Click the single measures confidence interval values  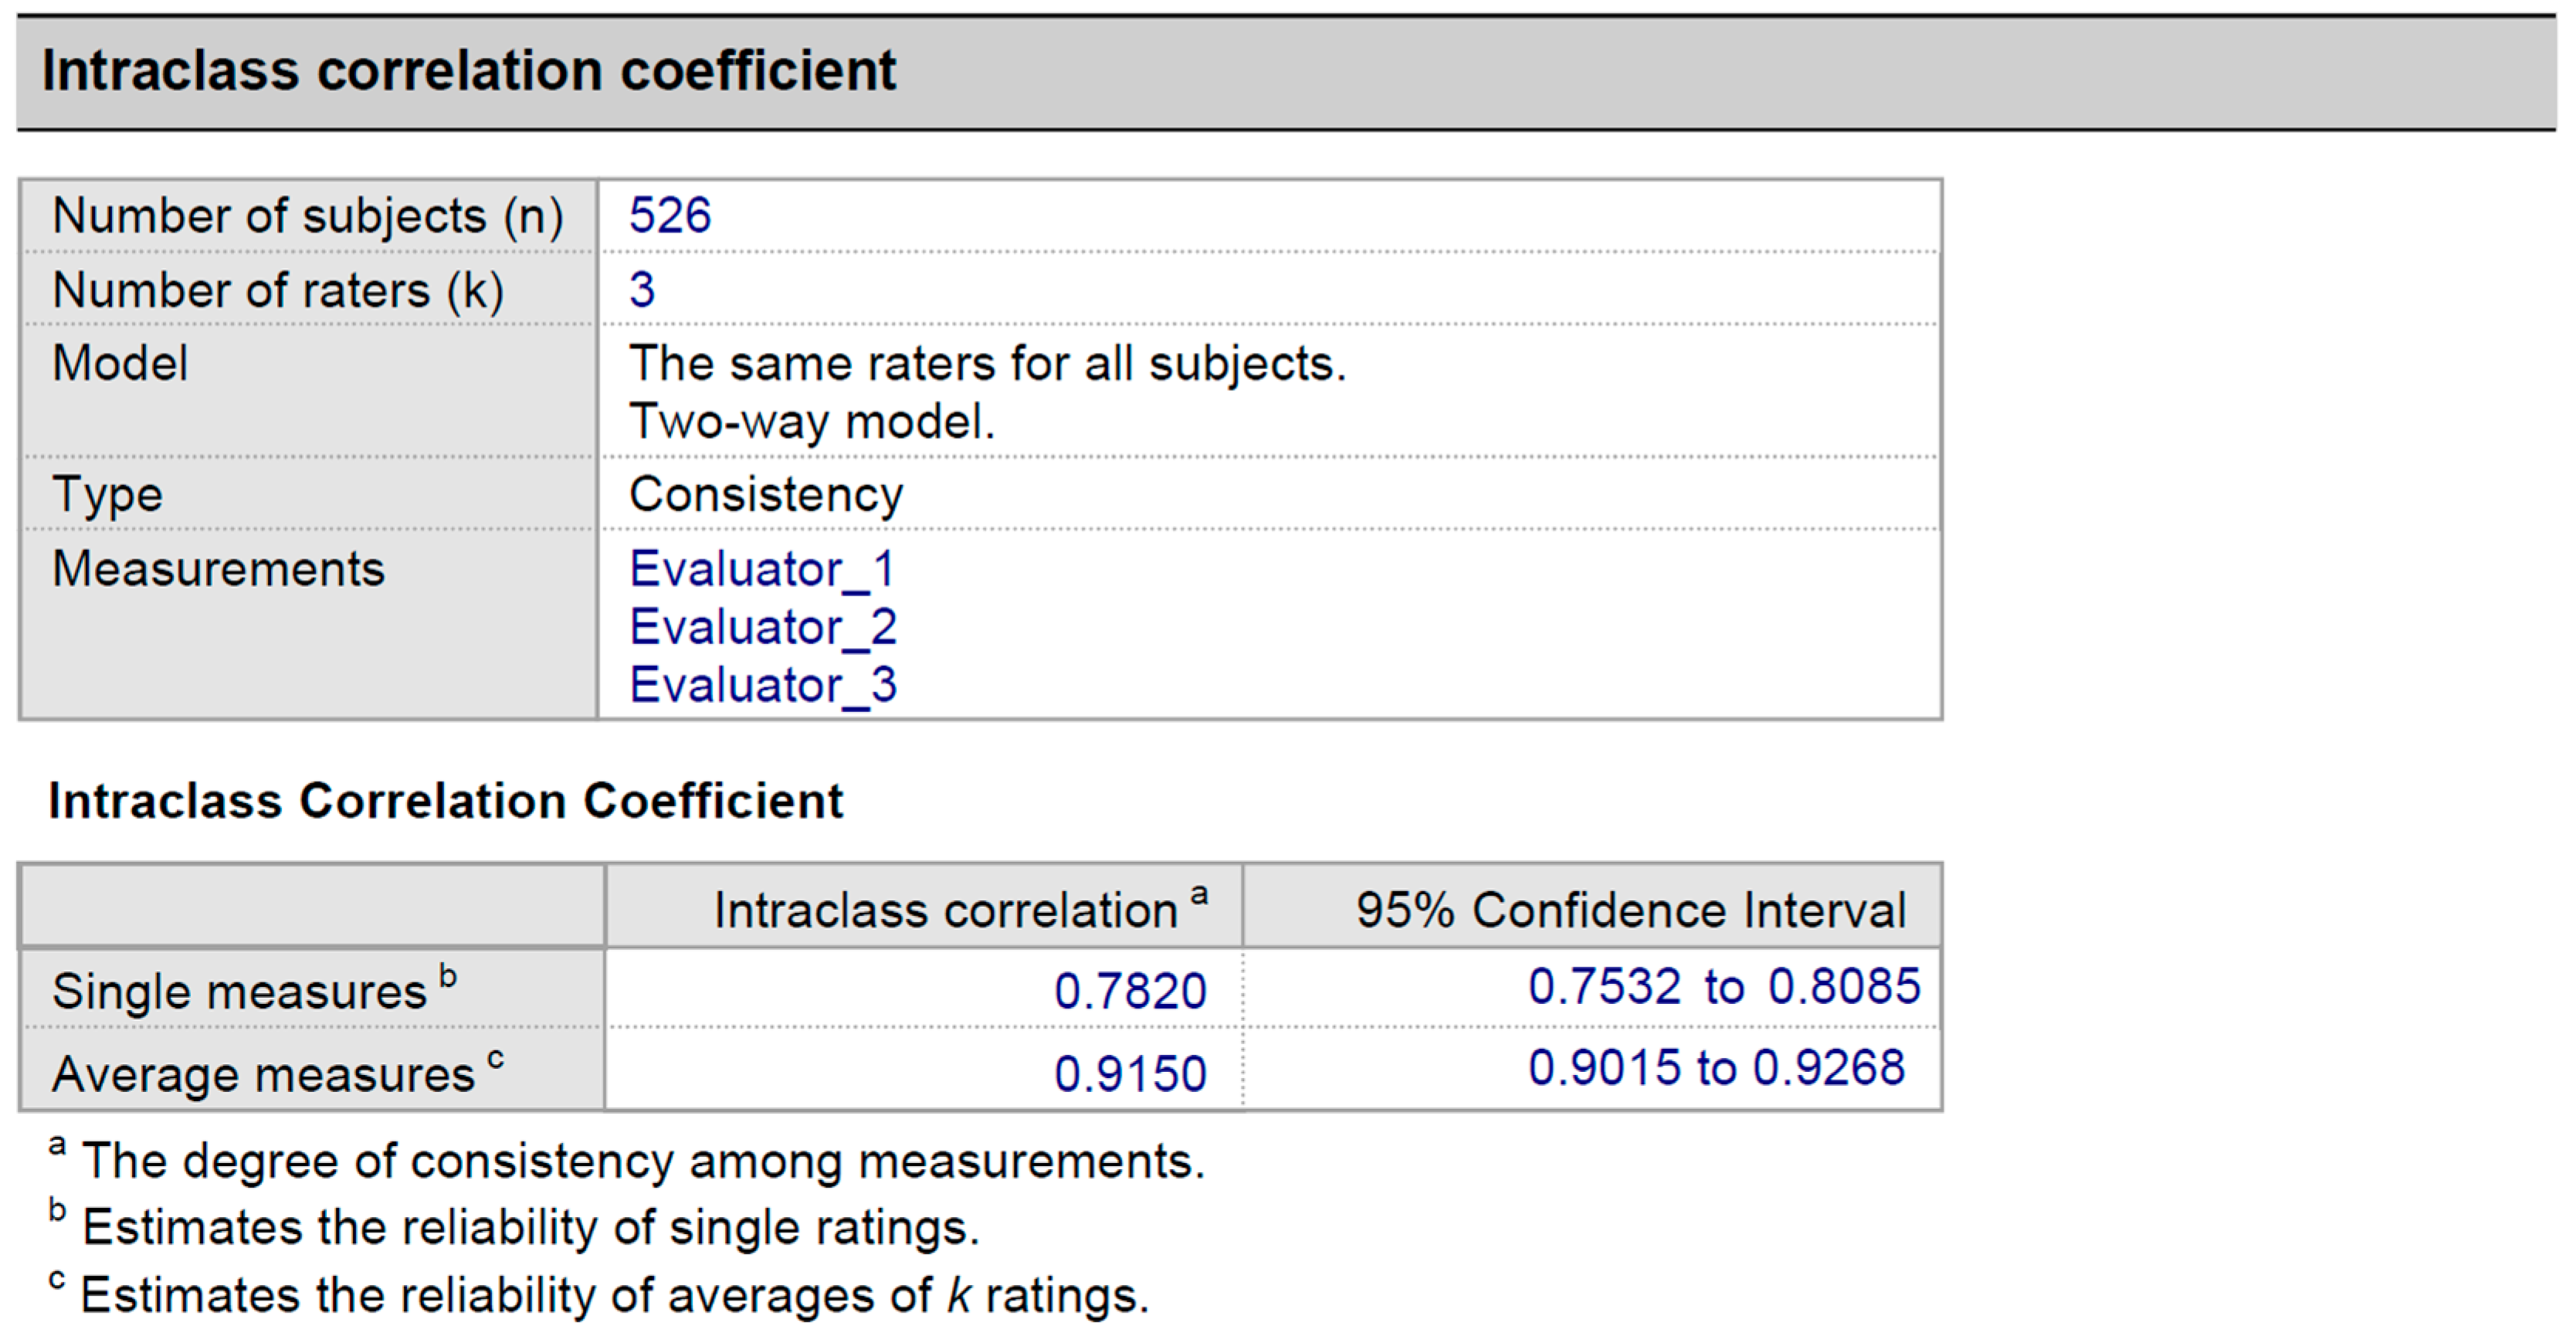(1723, 986)
